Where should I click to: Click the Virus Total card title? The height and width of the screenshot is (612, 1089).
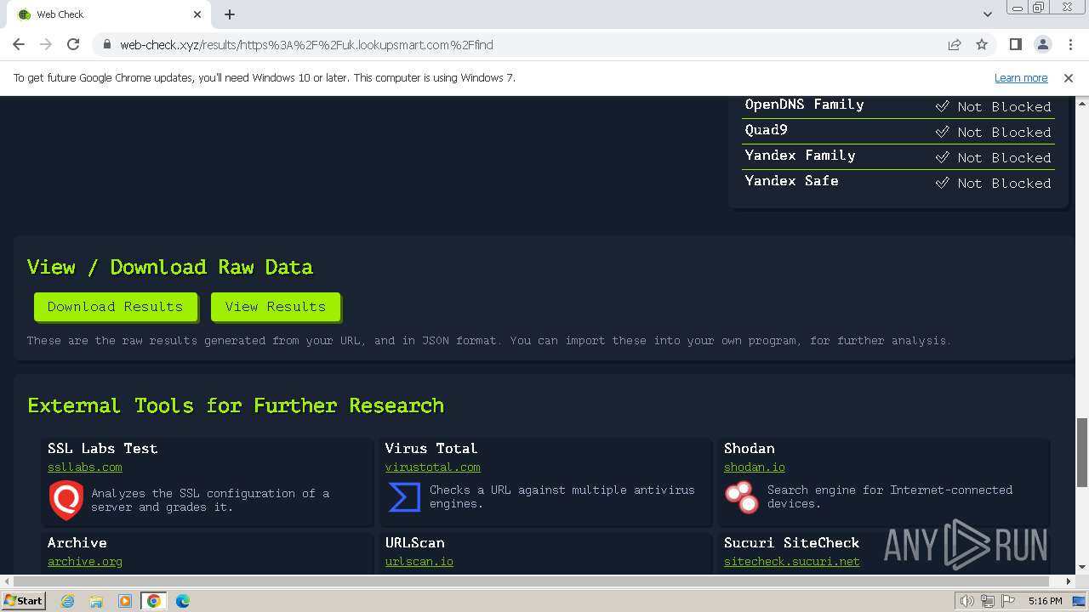click(x=431, y=448)
